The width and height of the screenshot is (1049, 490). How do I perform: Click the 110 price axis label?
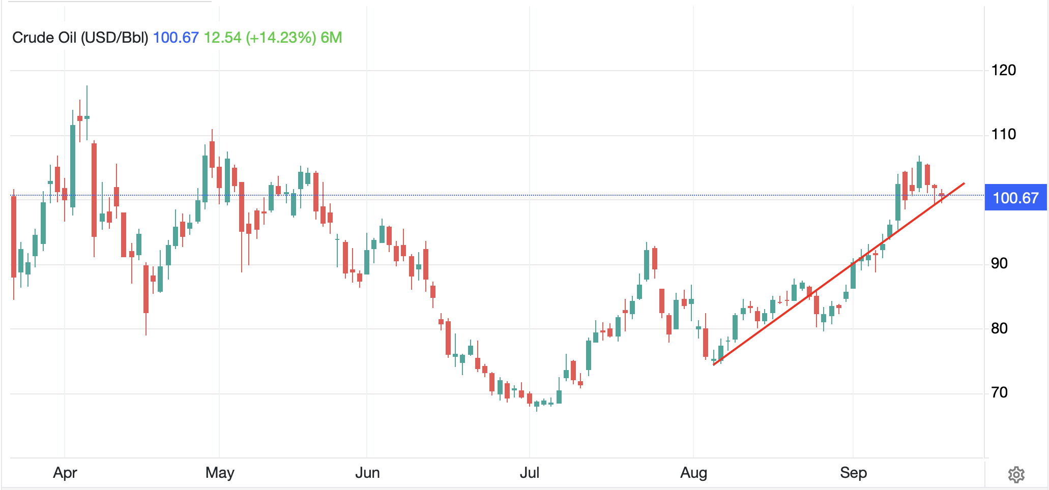click(x=1003, y=134)
